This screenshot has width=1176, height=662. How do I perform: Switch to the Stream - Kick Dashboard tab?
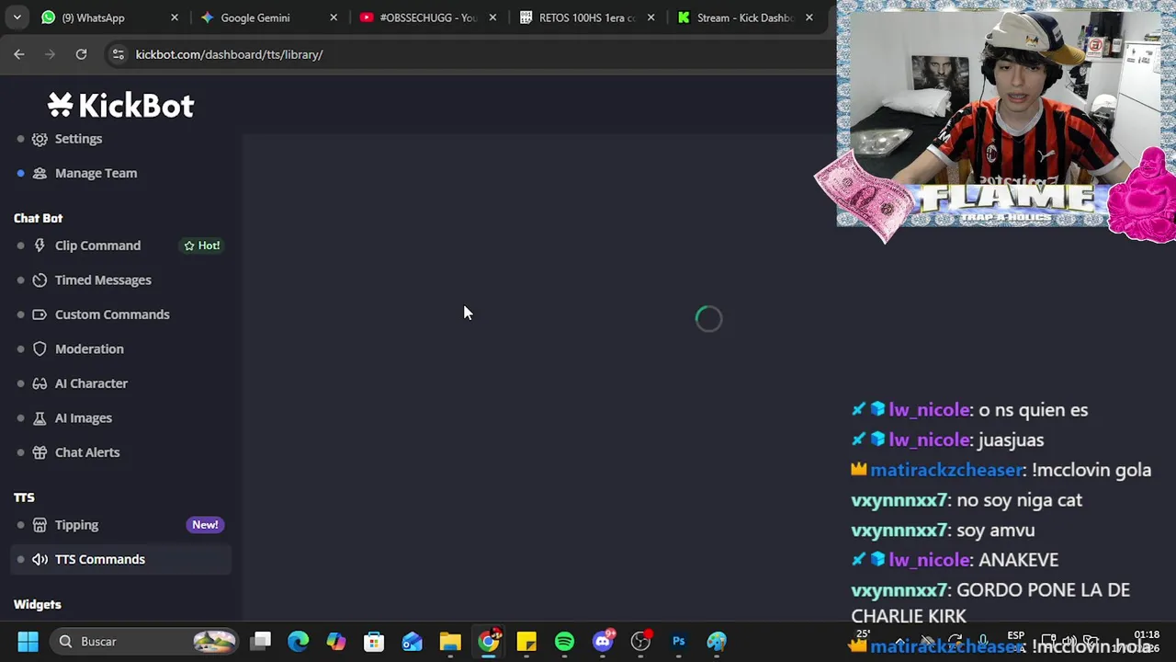(746, 17)
